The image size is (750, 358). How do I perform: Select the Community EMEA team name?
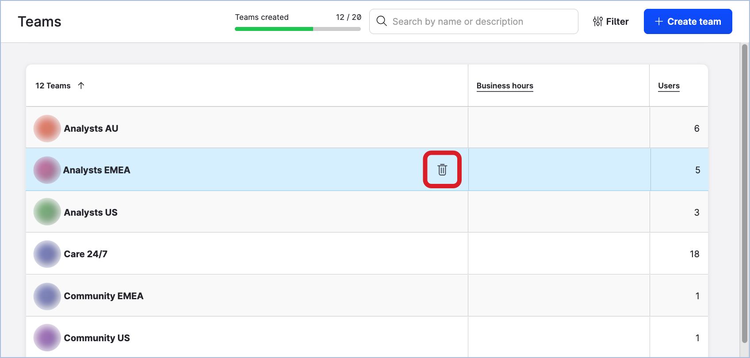tap(104, 296)
